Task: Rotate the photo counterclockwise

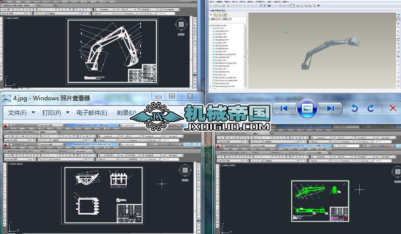Action: [x=354, y=108]
